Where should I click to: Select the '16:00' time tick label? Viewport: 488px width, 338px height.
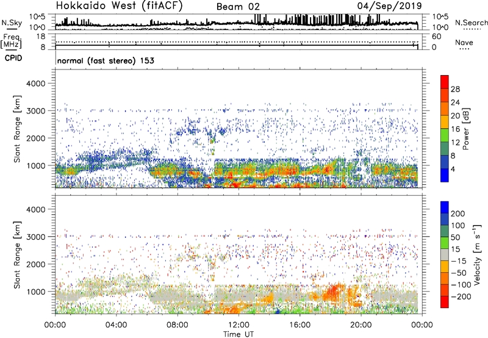[x=300, y=325]
